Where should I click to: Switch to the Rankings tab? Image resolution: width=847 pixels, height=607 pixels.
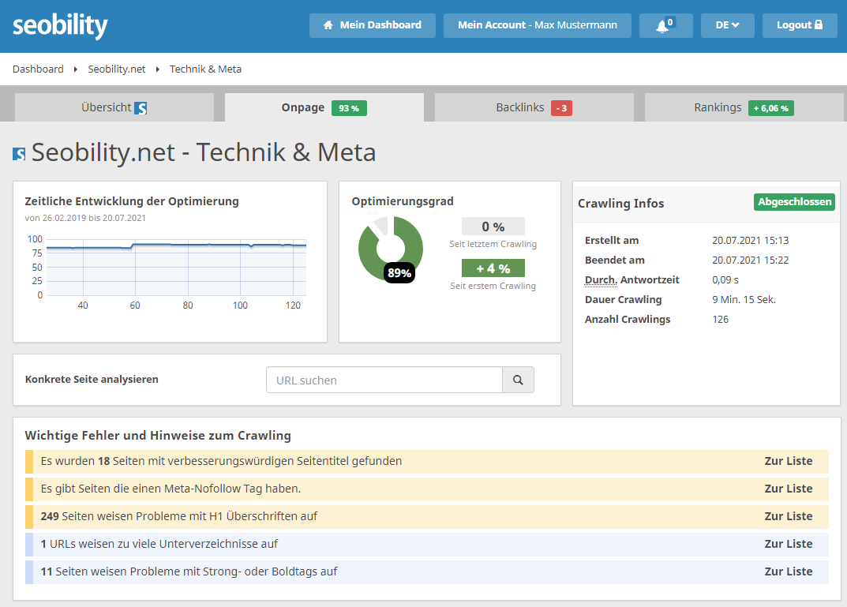pos(744,107)
